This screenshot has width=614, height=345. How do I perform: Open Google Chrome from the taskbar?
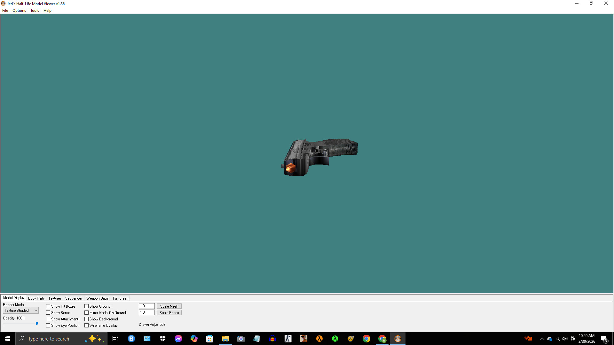[366, 339]
